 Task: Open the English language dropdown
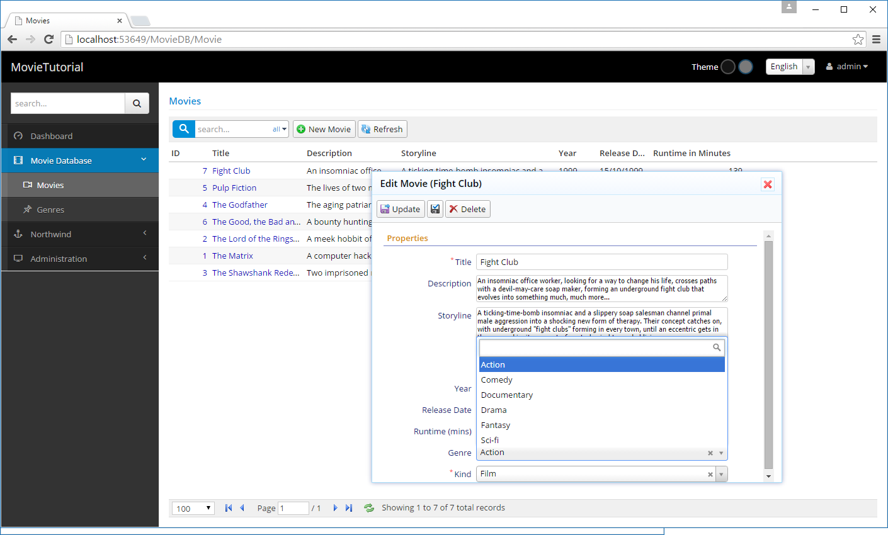pyautogui.click(x=790, y=67)
